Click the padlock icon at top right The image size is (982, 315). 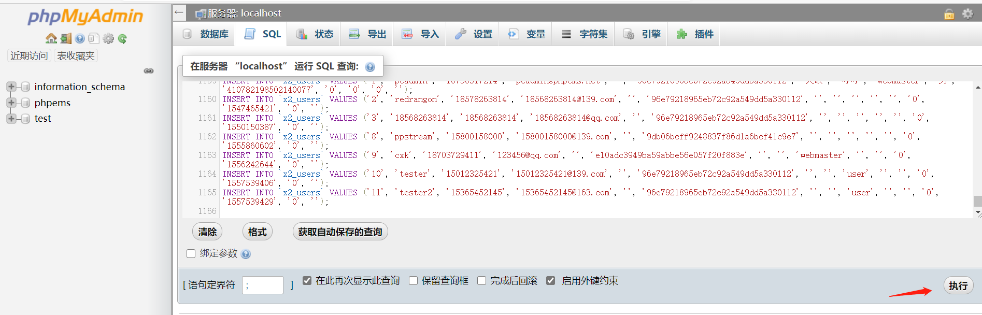click(949, 14)
